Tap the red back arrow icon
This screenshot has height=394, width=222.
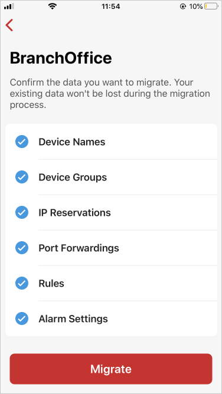pos(9,25)
